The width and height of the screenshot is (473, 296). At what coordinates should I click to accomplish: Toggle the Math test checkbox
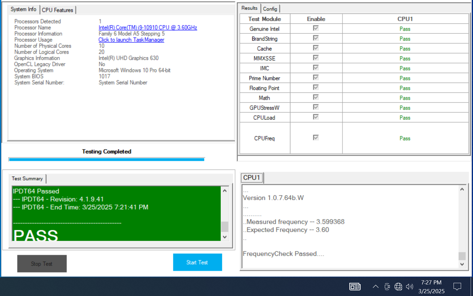(x=316, y=97)
